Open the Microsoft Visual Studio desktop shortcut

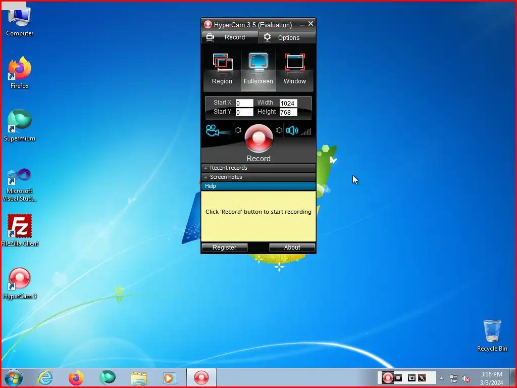pos(20,185)
